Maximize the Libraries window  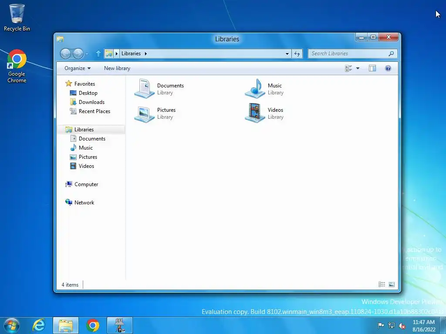click(x=373, y=37)
